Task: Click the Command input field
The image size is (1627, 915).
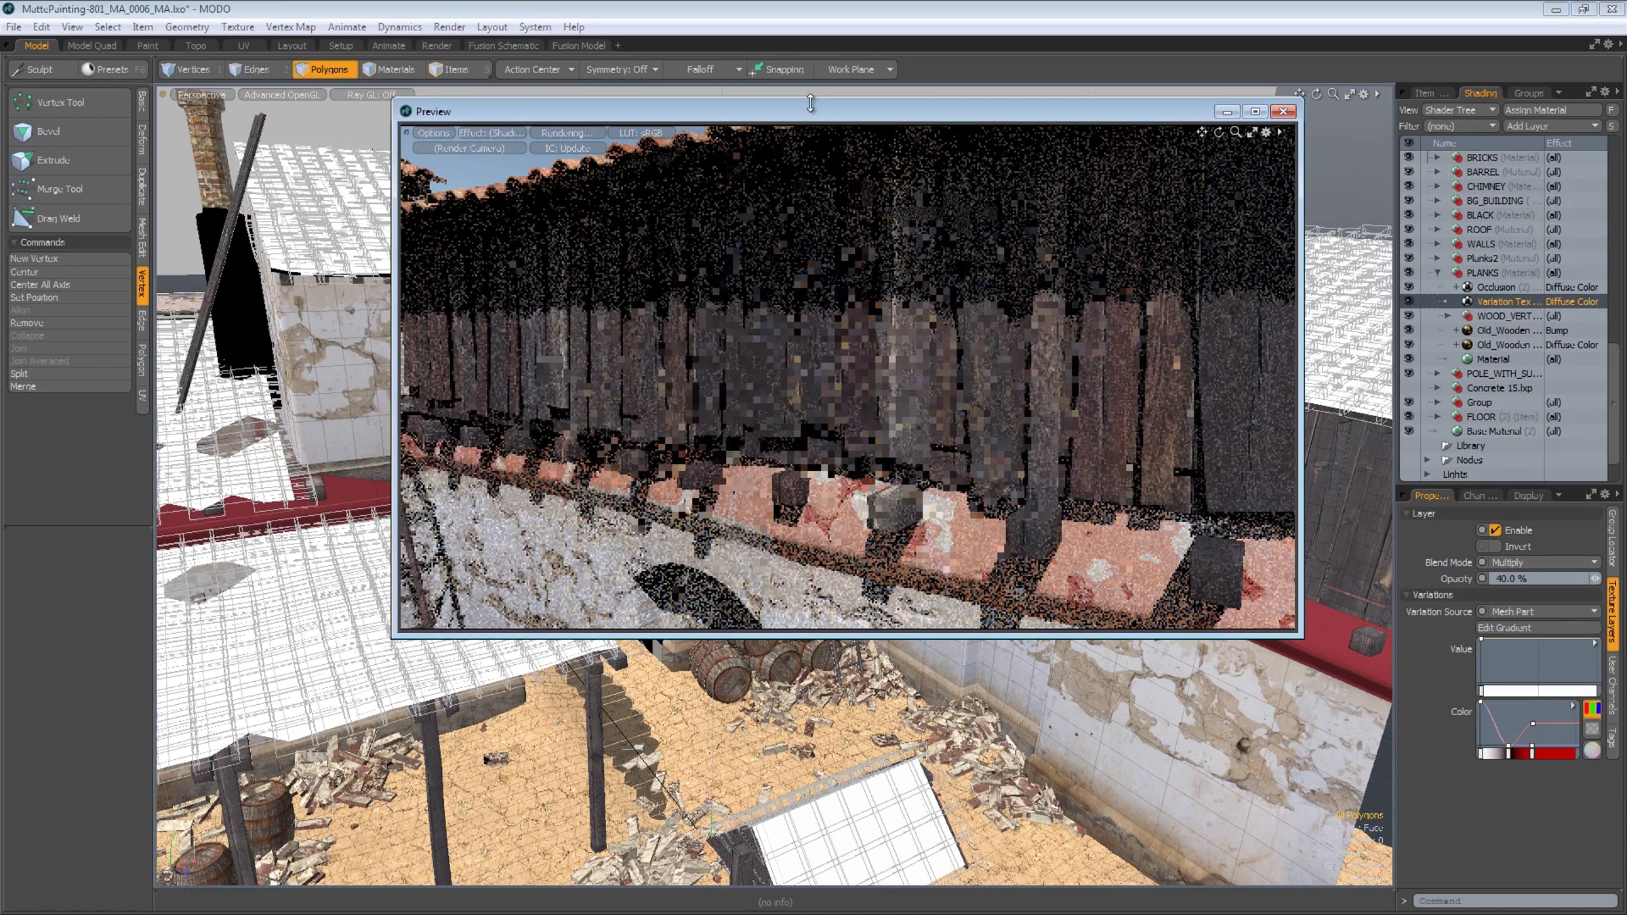Action: 1516,901
